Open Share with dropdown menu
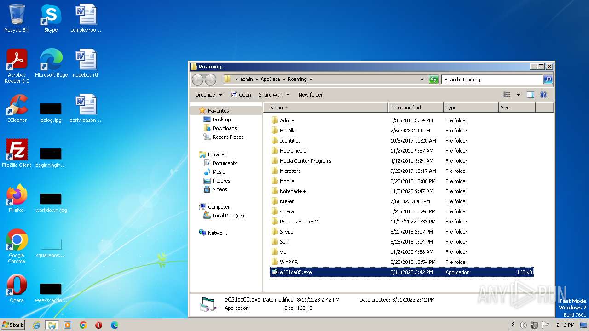 click(x=274, y=95)
